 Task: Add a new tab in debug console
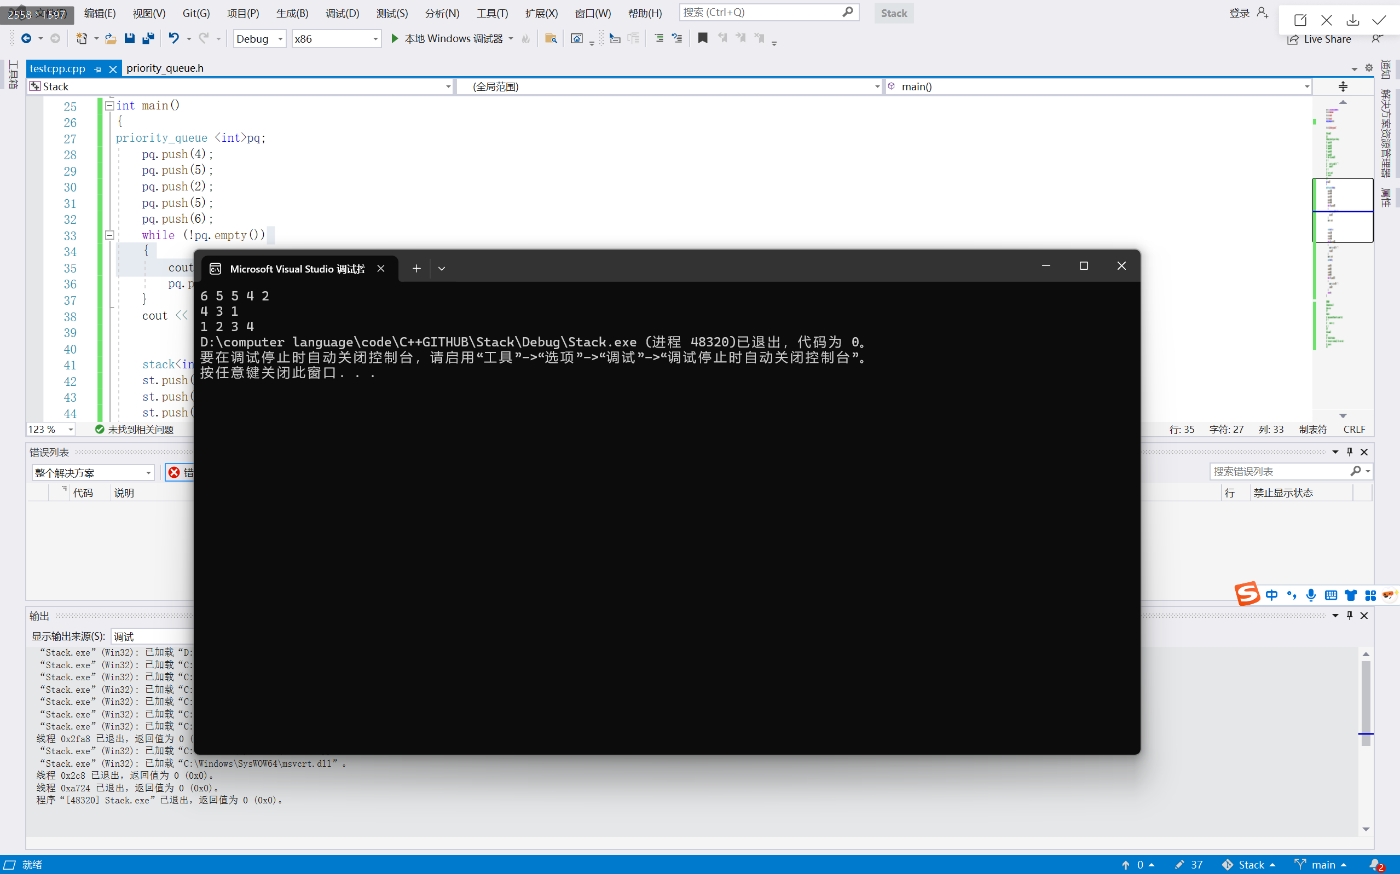(x=416, y=268)
